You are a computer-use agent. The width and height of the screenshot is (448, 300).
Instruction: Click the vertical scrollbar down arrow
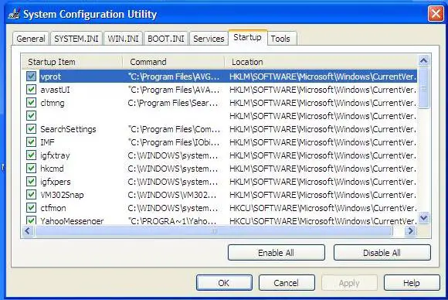[423, 217]
